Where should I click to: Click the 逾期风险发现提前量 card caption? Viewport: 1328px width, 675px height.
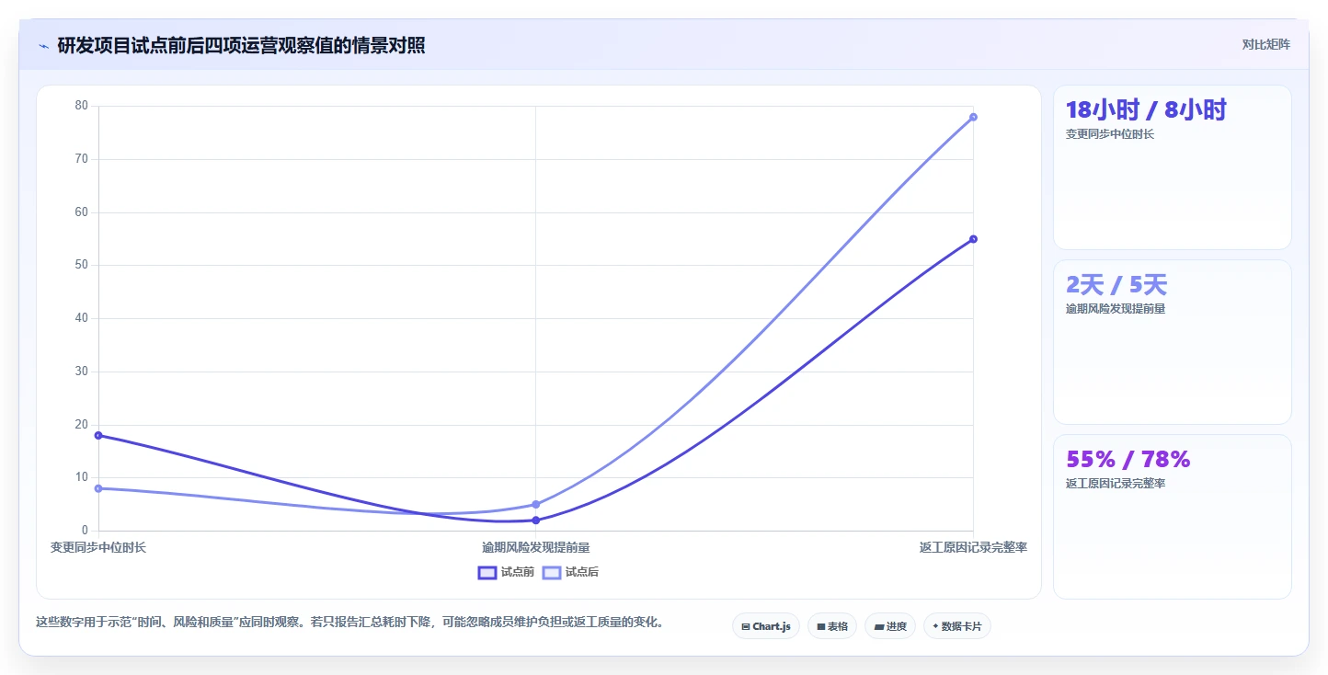1115,309
